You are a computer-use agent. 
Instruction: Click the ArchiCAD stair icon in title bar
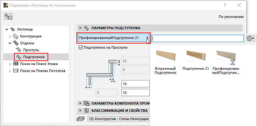click(6, 5)
